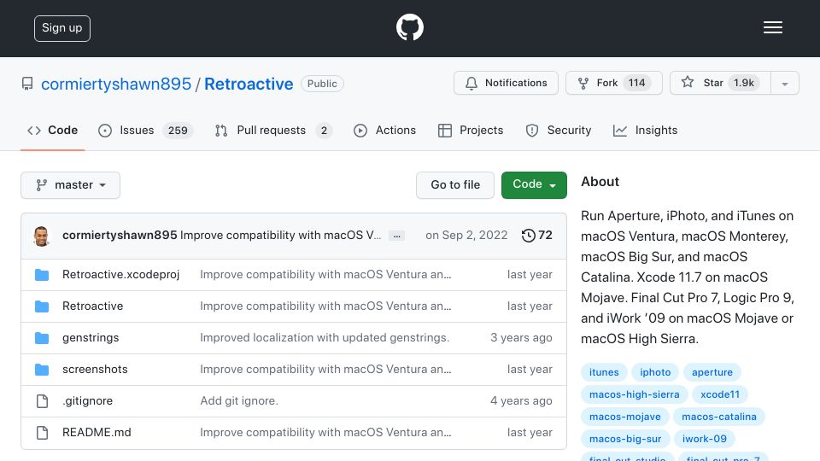Open the .gitignore file
The width and height of the screenshot is (820, 461).
[87, 401]
